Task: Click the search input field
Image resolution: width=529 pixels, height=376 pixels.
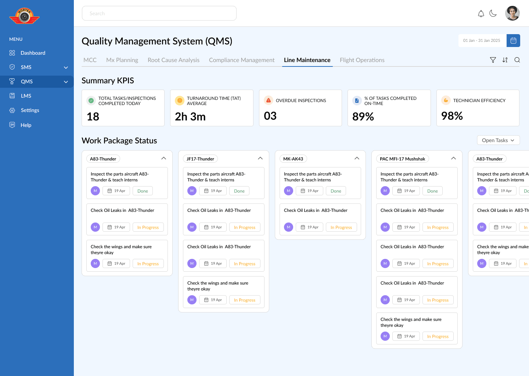Action: click(159, 13)
